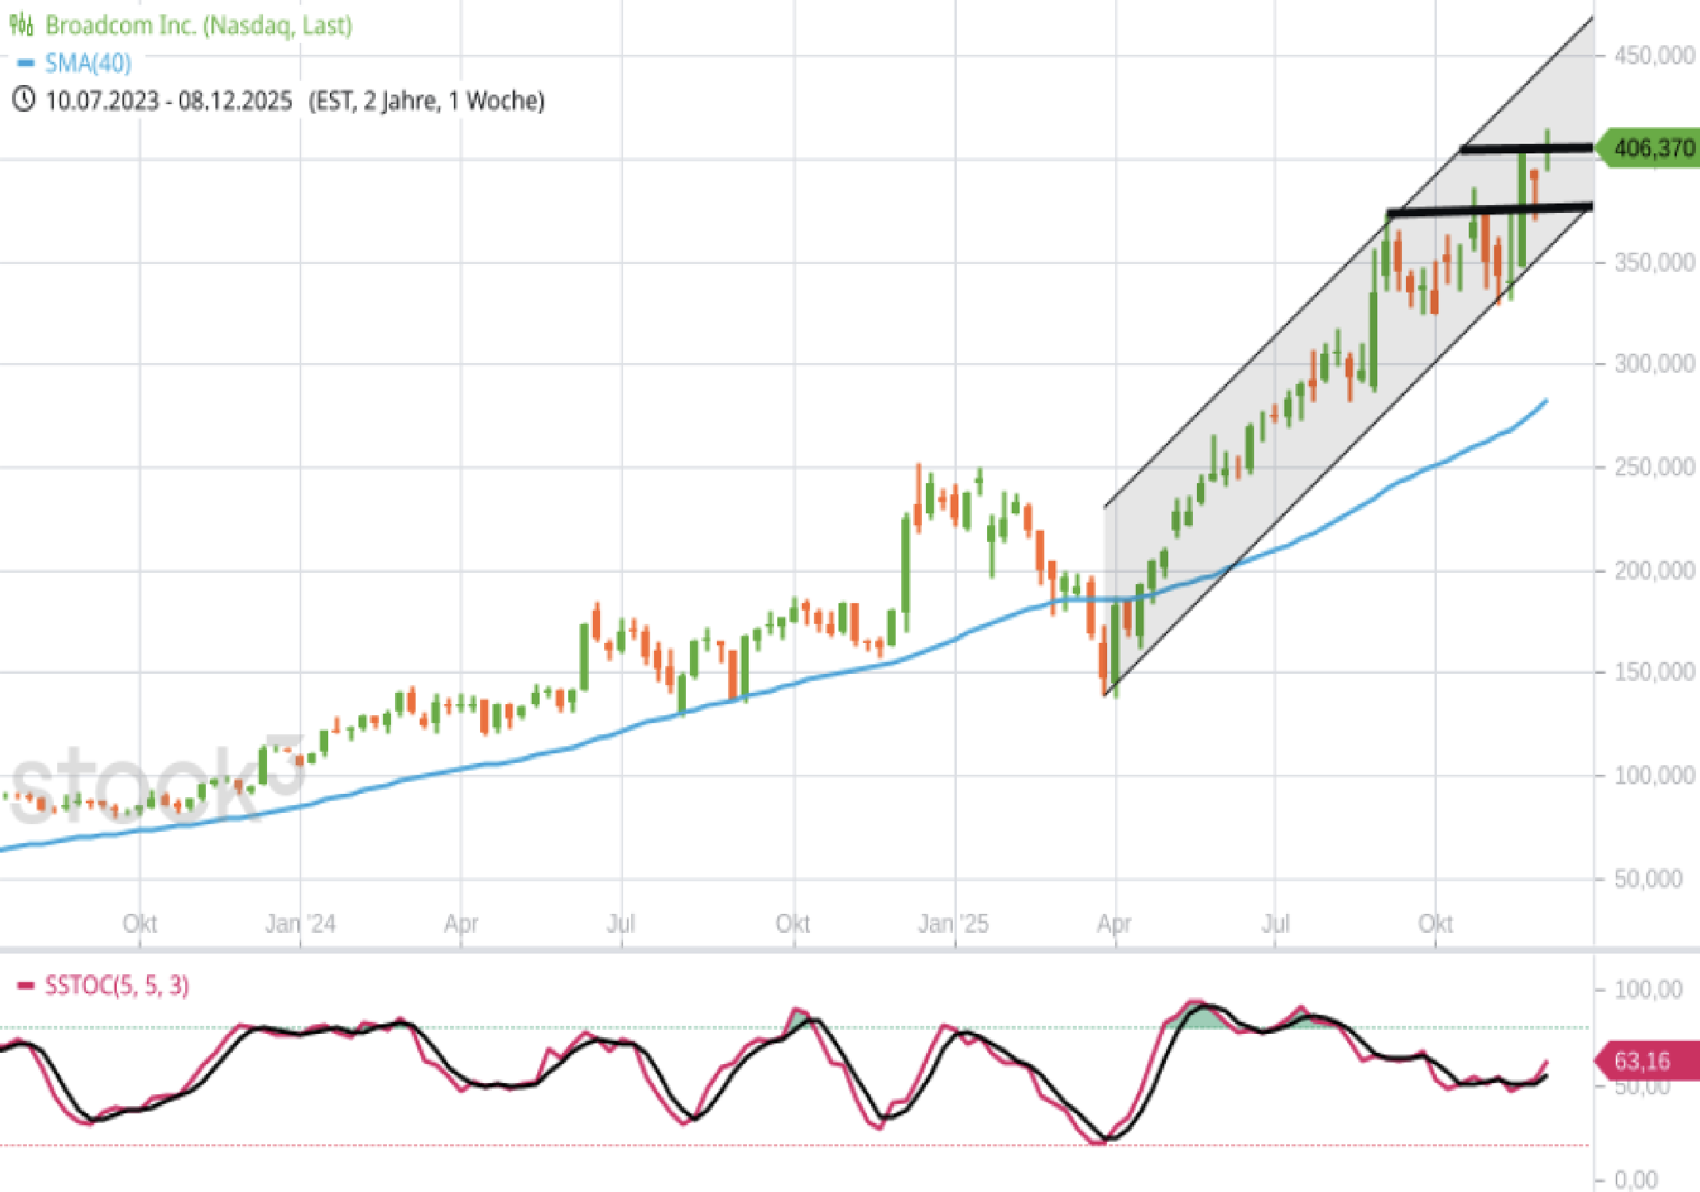Click the 450,000 price axis label
Screen dimensions: 1700x1192
1654,56
